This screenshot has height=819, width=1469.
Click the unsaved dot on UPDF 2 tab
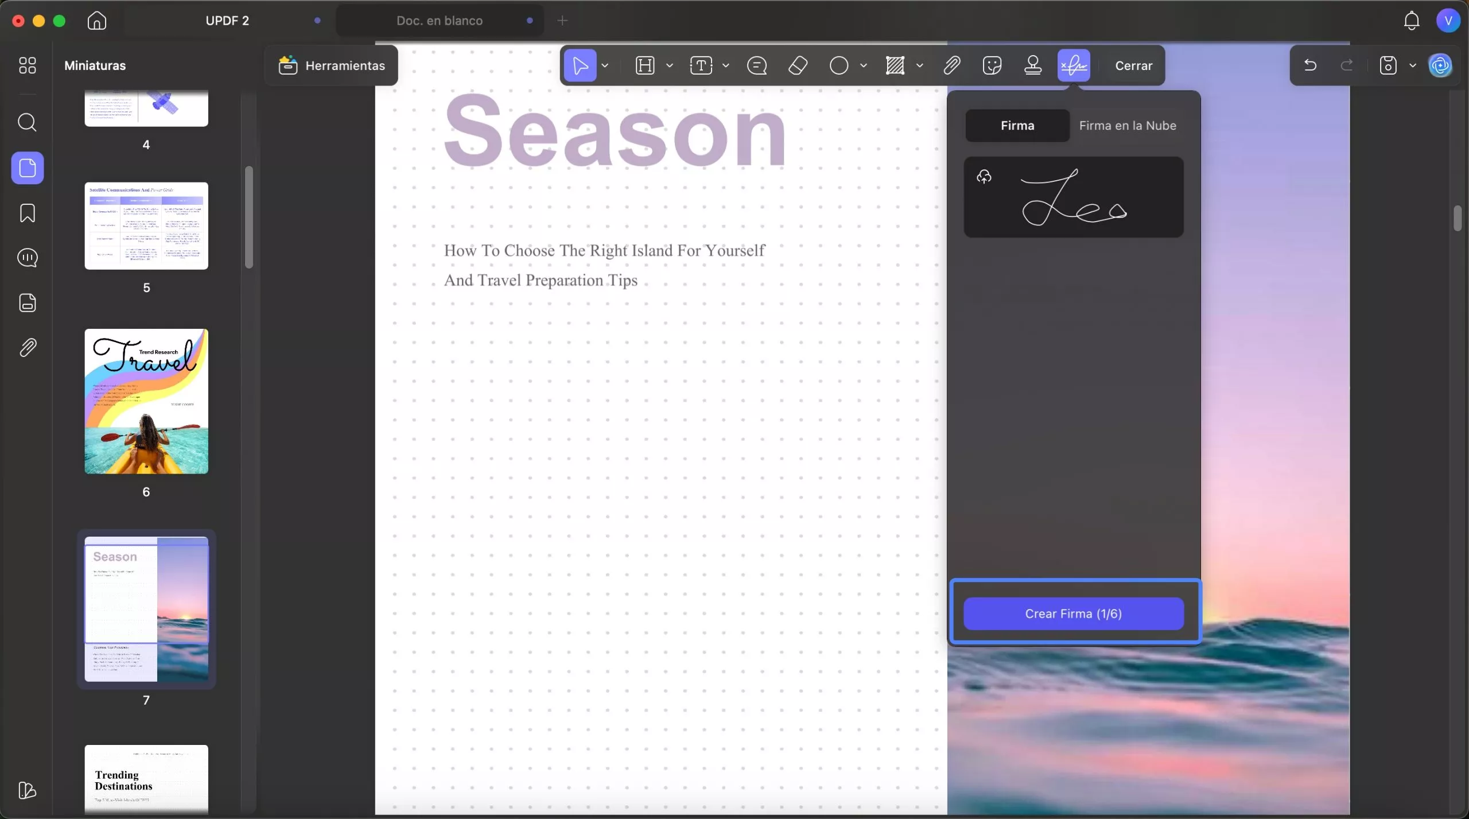(x=317, y=21)
